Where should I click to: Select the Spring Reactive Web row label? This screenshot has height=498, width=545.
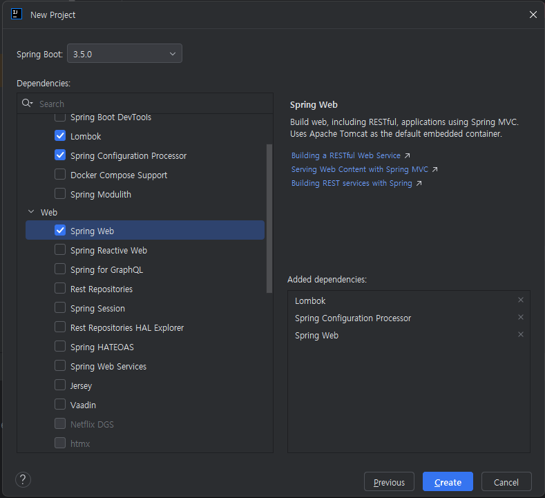tap(108, 250)
